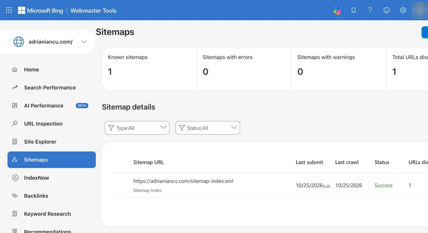Click the Keyword Research icon
Screen dimensions: 428x233
[15, 213]
